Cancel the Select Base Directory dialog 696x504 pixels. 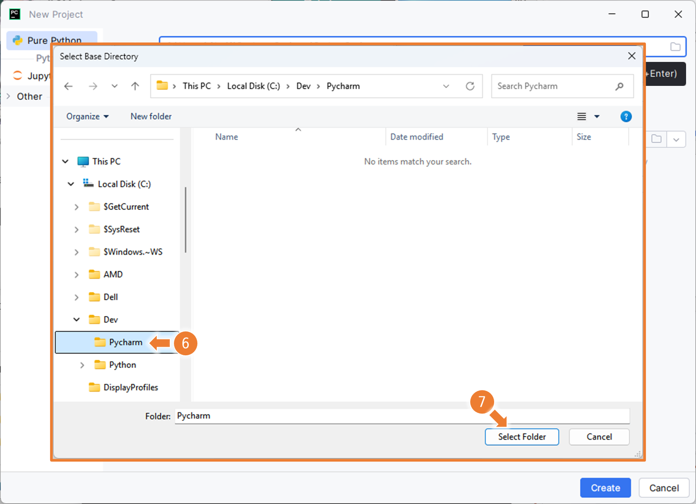[x=599, y=437]
